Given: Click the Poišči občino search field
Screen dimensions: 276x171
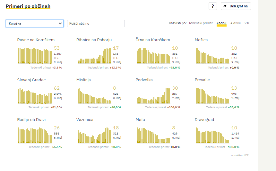Looking at the screenshot, I should tap(96, 23).
